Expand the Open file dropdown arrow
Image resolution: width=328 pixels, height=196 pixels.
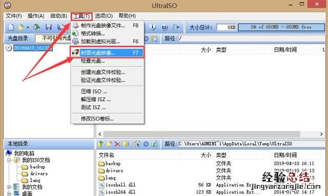click(x=27, y=27)
